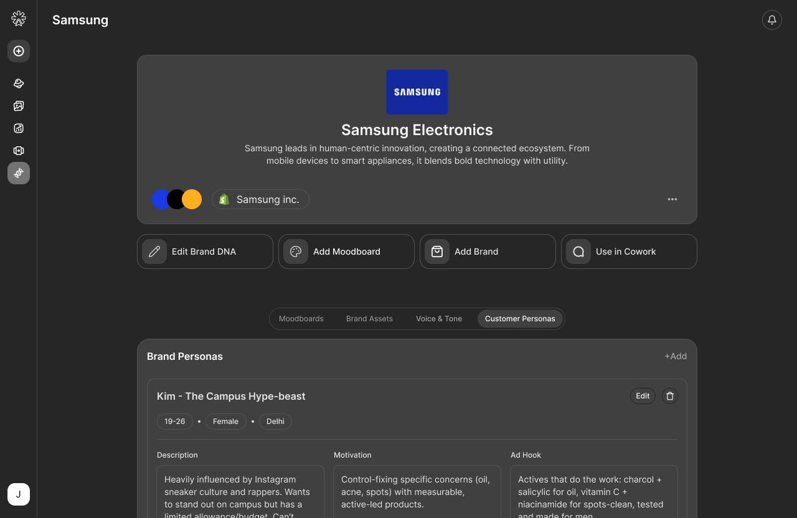This screenshot has height=518, width=797.
Task: Click the Samsung inc. Shopify store chip
Action: (x=260, y=199)
